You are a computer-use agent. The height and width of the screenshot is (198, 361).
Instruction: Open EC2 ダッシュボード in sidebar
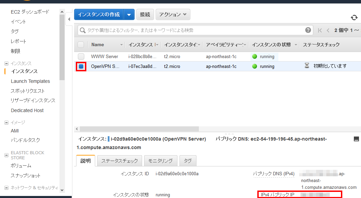point(30,12)
